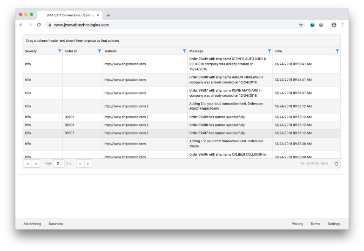Click the message mentioning CALIBER COLLISION
This screenshot has height=251, width=364.
click(228, 155)
